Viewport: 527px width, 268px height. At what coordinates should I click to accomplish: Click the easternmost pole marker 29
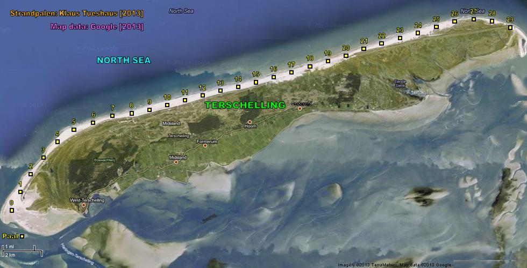[510, 27]
